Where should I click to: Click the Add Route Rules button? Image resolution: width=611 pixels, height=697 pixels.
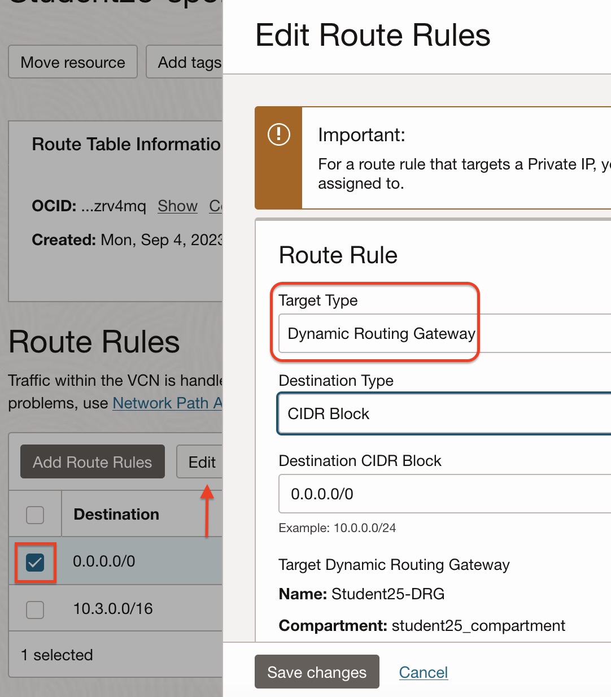coord(93,462)
